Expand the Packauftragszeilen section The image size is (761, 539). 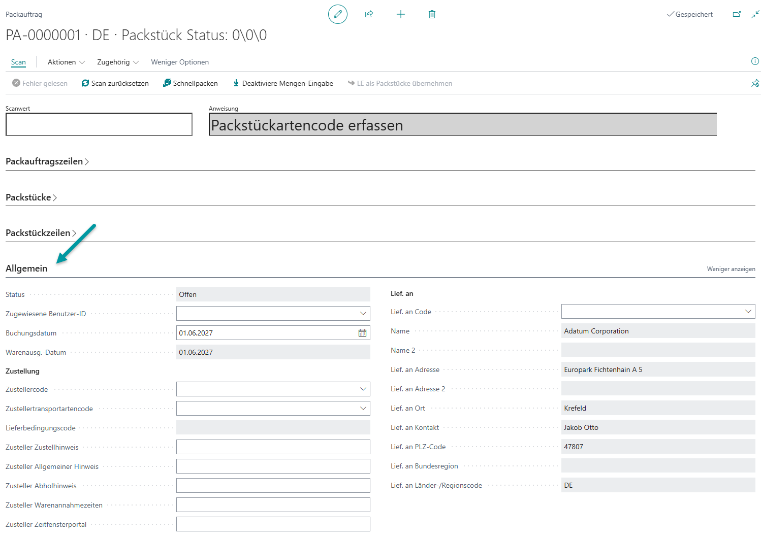click(x=47, y=161)
